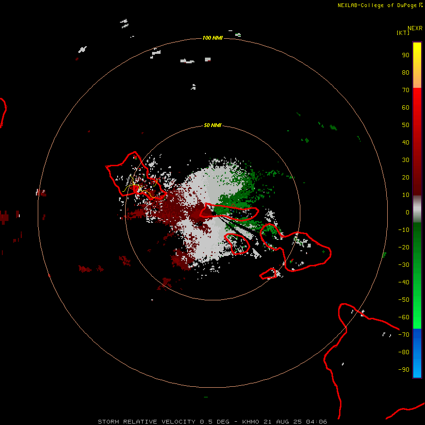Click the 0 value on velocity scale
This screenshot has width=425, height=425.
coord(407,212)
